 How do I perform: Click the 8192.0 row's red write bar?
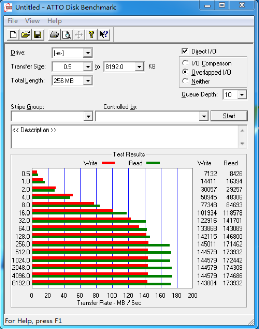tap(90, 281)
